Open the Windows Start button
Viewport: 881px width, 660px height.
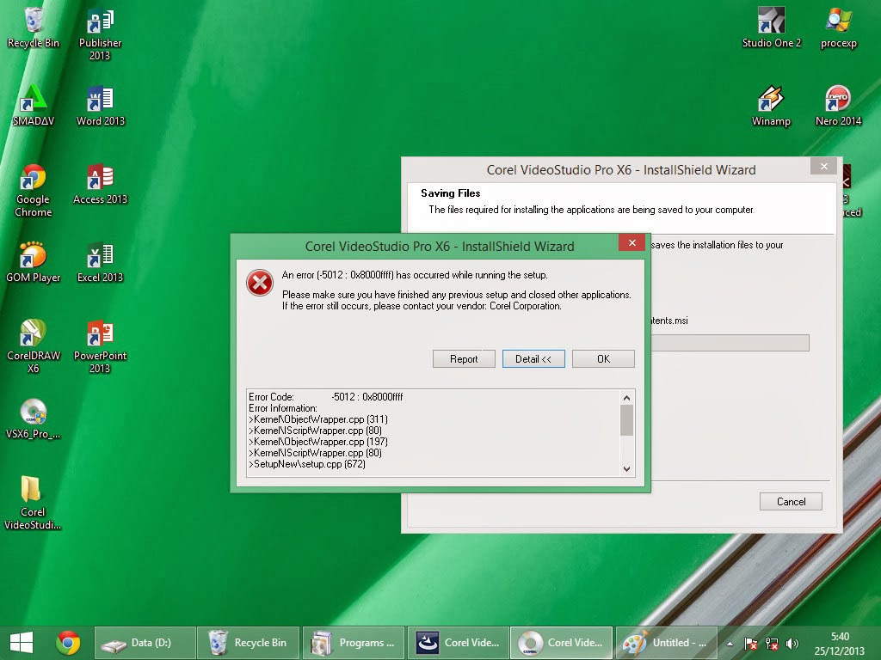pyautogui.click(x=22, y=643)
